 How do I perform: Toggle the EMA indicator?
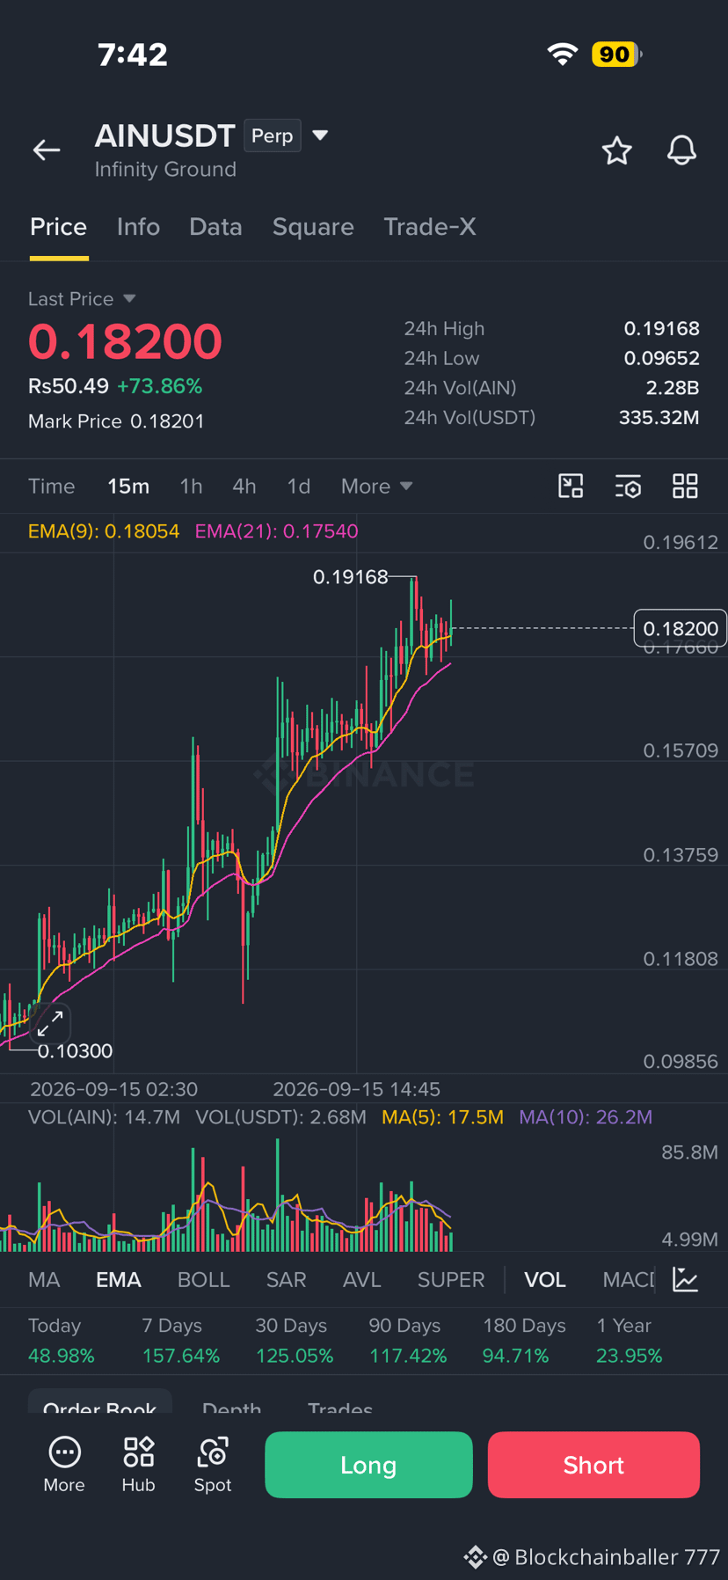118,1280
